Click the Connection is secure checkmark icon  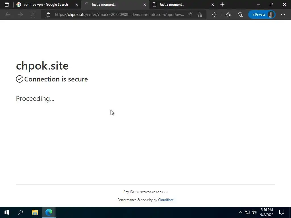(20, 79)
